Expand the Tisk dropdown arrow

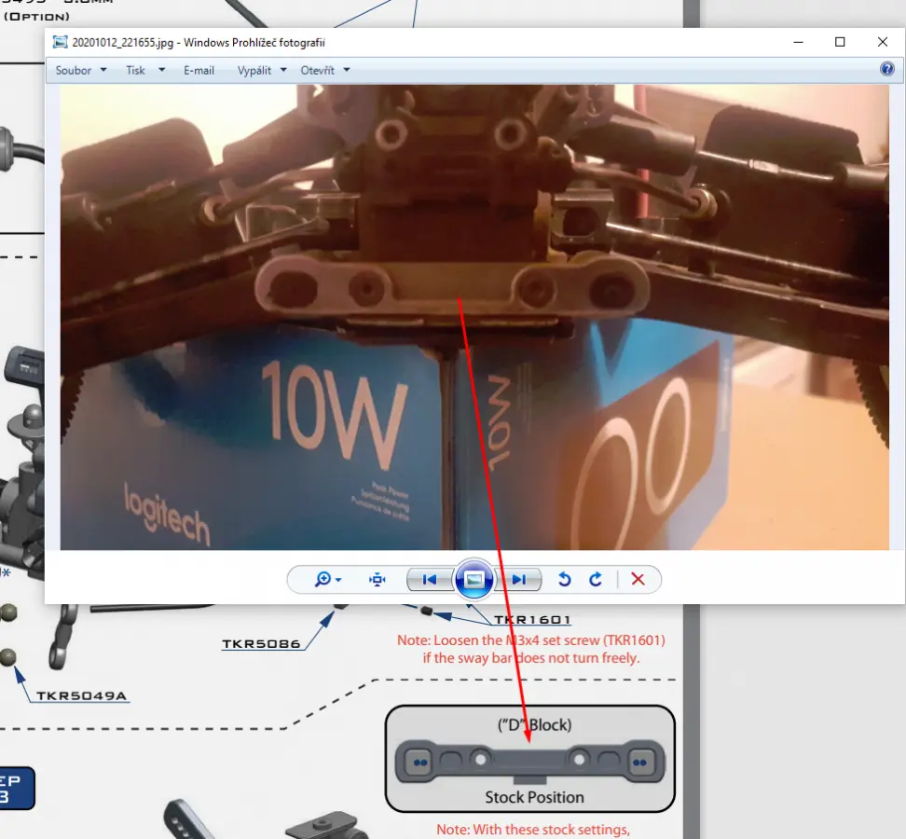[162, 70]
